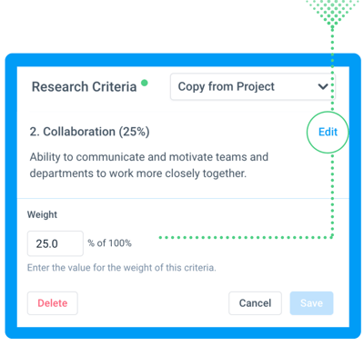Click the Collaboration description paragraph
364x346 pixels.
[x=149, y=165]
